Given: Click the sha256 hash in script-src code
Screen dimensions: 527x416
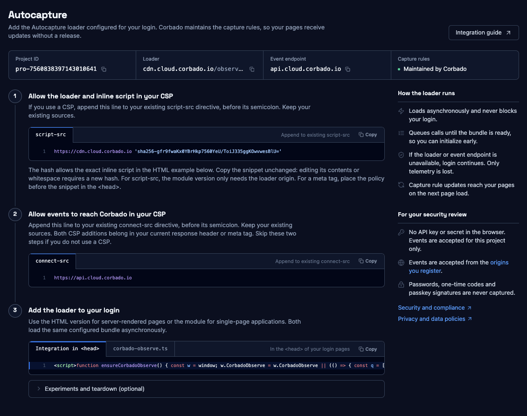Looking at the screenshot, I should [x=208, y=152].
